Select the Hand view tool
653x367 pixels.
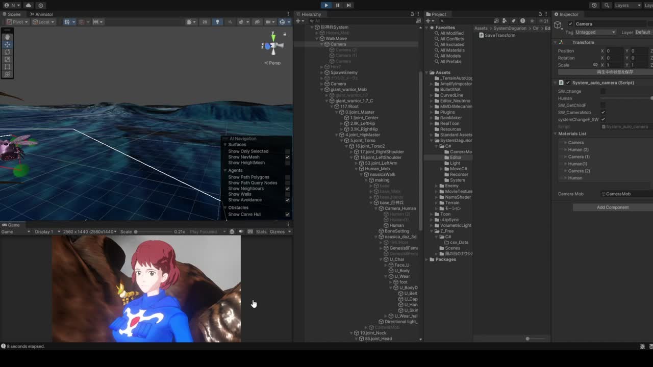click(7, 37)
